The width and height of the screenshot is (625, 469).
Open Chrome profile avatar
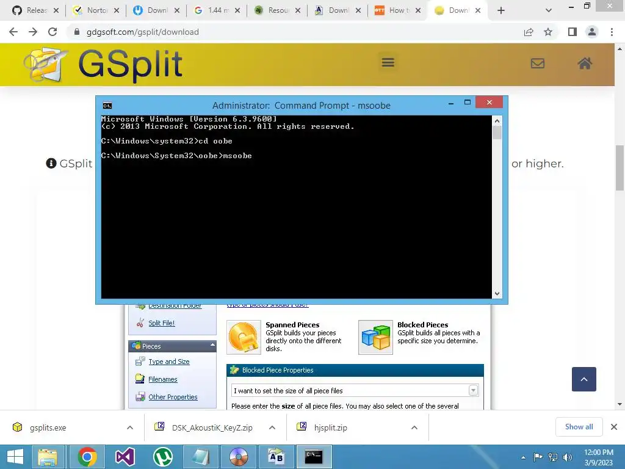(x=592, y=32)
